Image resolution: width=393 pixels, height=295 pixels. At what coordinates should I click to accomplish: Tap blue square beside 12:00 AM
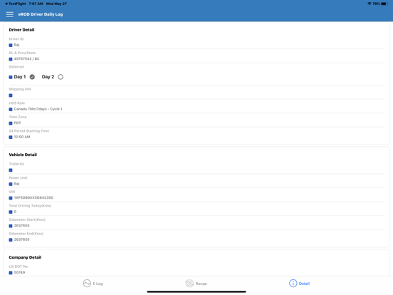[11, 138]
